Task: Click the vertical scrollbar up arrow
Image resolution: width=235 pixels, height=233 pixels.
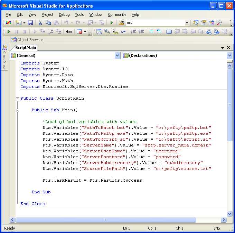Action: click(229, 65)
